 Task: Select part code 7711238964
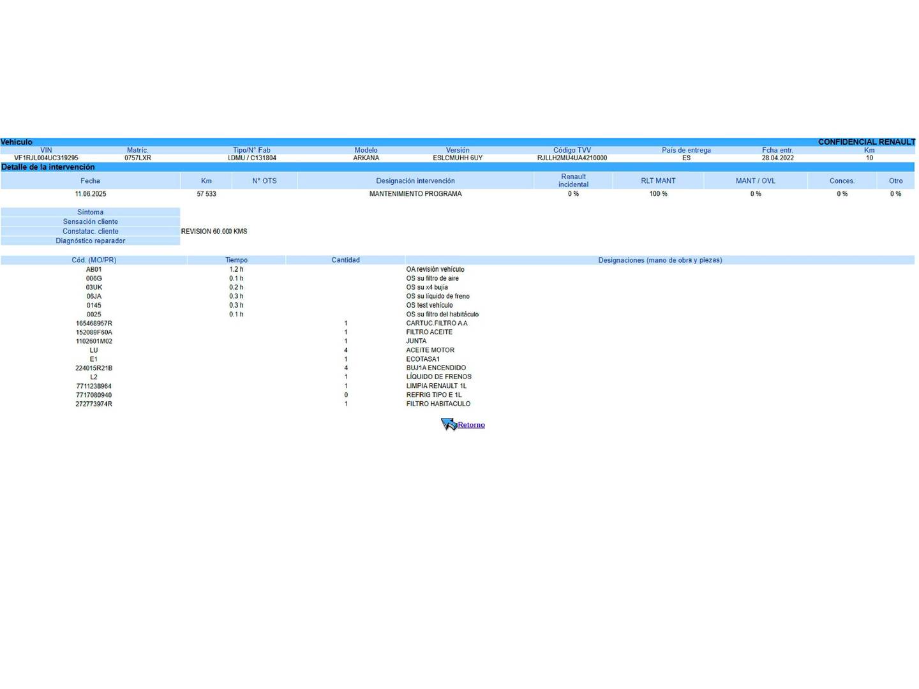pos(94,386)
